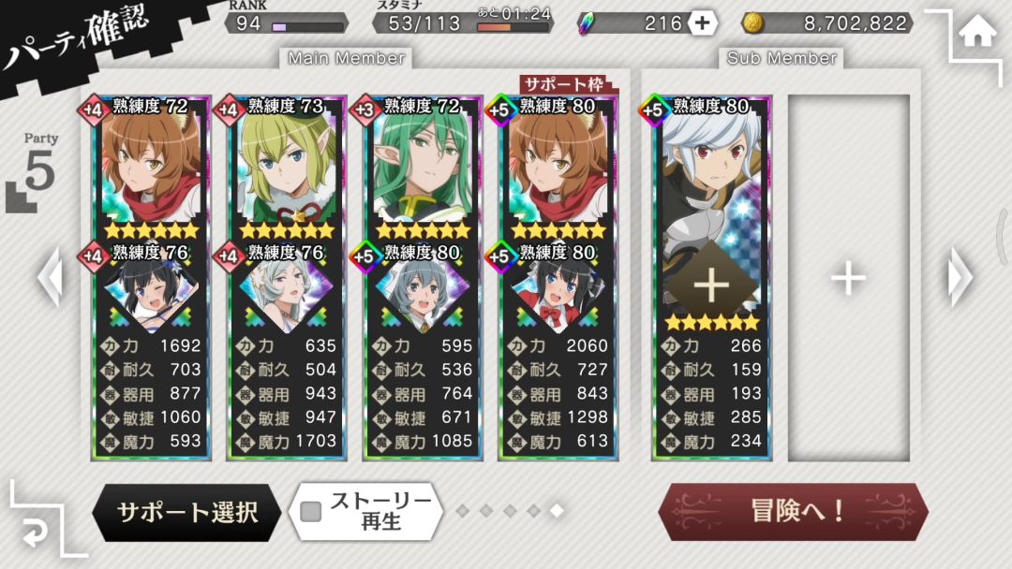Tap the back arrow icon
Screen dimensions: 1012x569
point(34,533)
